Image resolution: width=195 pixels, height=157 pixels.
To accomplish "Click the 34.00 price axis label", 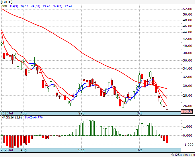I will (x=188, y=68).
